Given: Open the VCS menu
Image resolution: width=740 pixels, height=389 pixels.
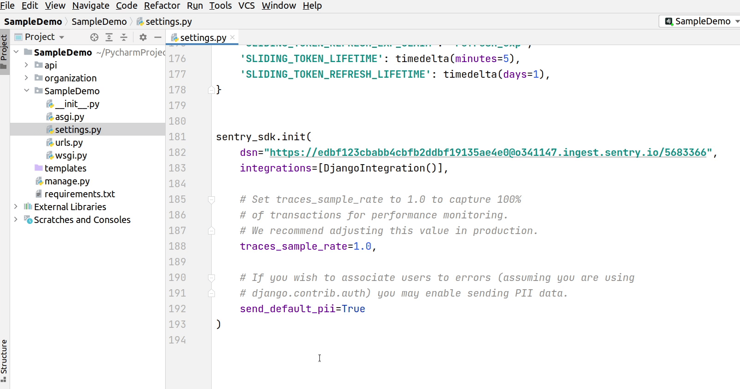Looking at the screenshot, I should pyautogui.click(x=246, y=6).
